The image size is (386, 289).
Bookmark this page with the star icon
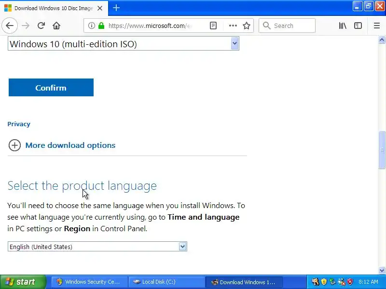click(247, 26)
